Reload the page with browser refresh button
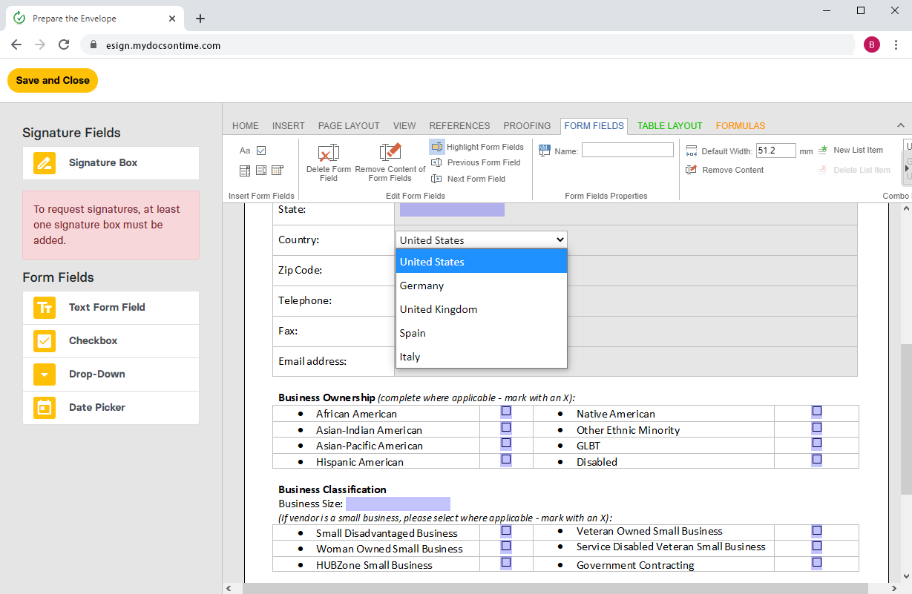Image resolution: width=912 pixels, height=594 pixels. pyautogui.click(x=64, y=44)
